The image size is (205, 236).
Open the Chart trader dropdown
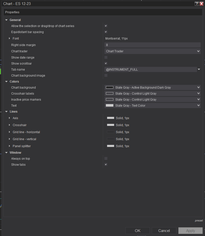[x=152, y=51]
